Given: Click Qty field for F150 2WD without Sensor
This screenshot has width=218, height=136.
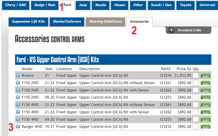Looking at the screenshot, I should tap(196, 83).
